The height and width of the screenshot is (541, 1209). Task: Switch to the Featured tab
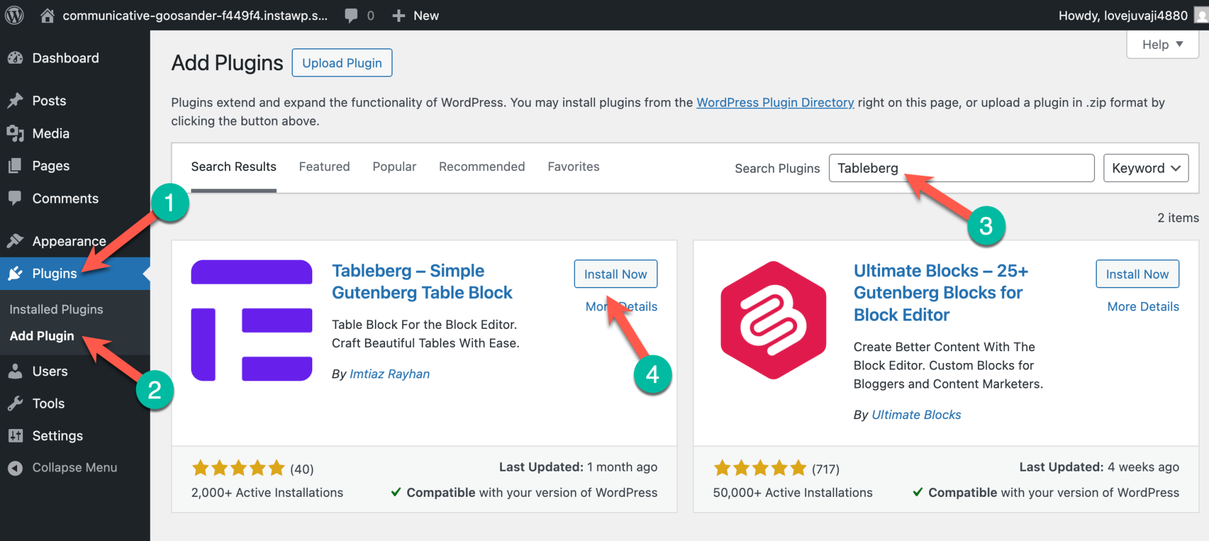(324, 167)
